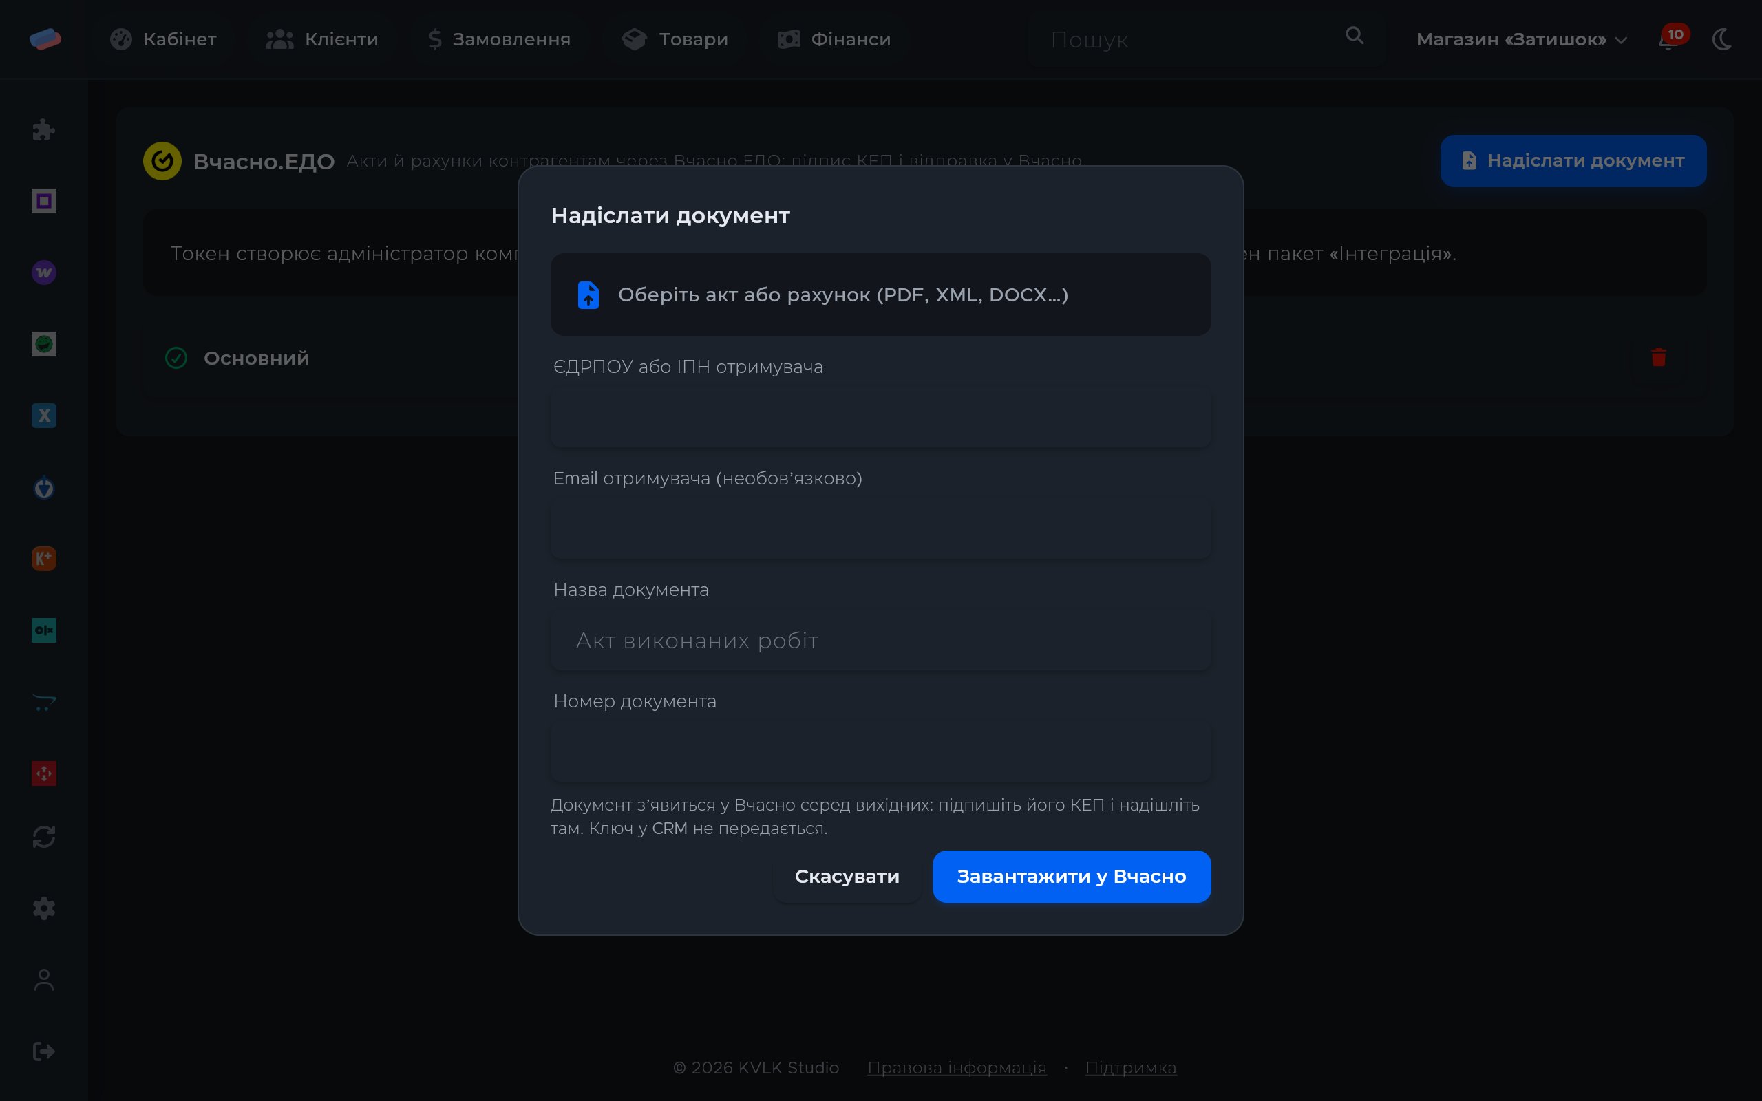This screenshot has width=1762, height=1101.
Task: Expand the Магазин «Затишок» store dropdown
Action: pyautogui.click(x=1521, y=39)
